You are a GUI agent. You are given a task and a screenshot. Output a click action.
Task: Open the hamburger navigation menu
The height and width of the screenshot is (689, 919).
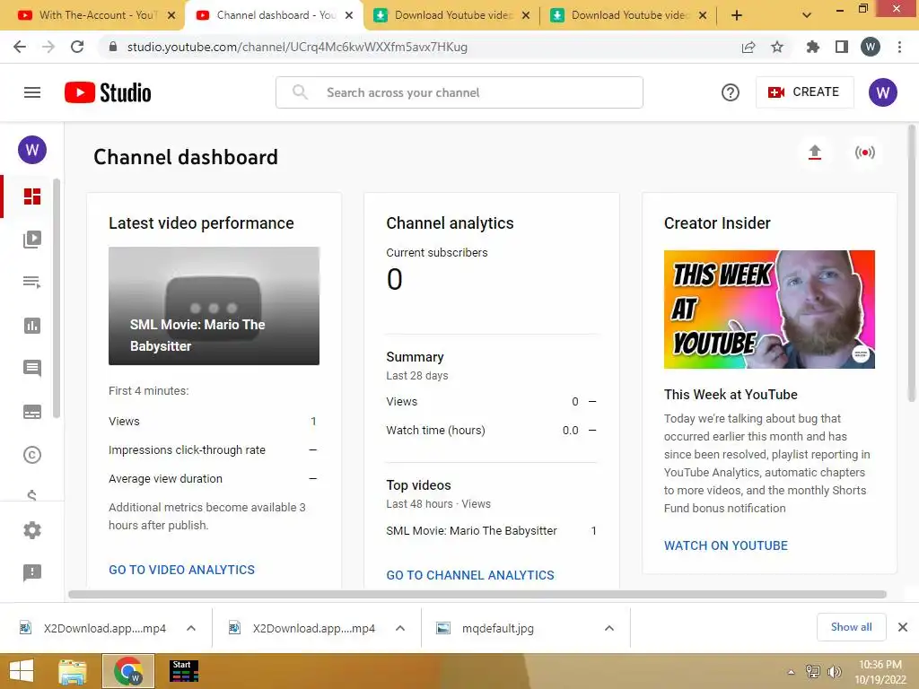point(32,92)
